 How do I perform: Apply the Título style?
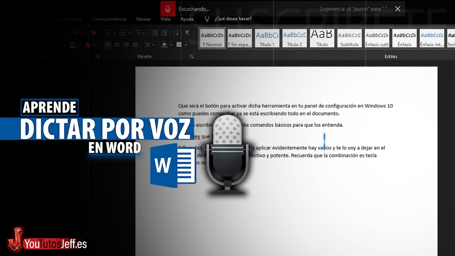click(322, 38)
